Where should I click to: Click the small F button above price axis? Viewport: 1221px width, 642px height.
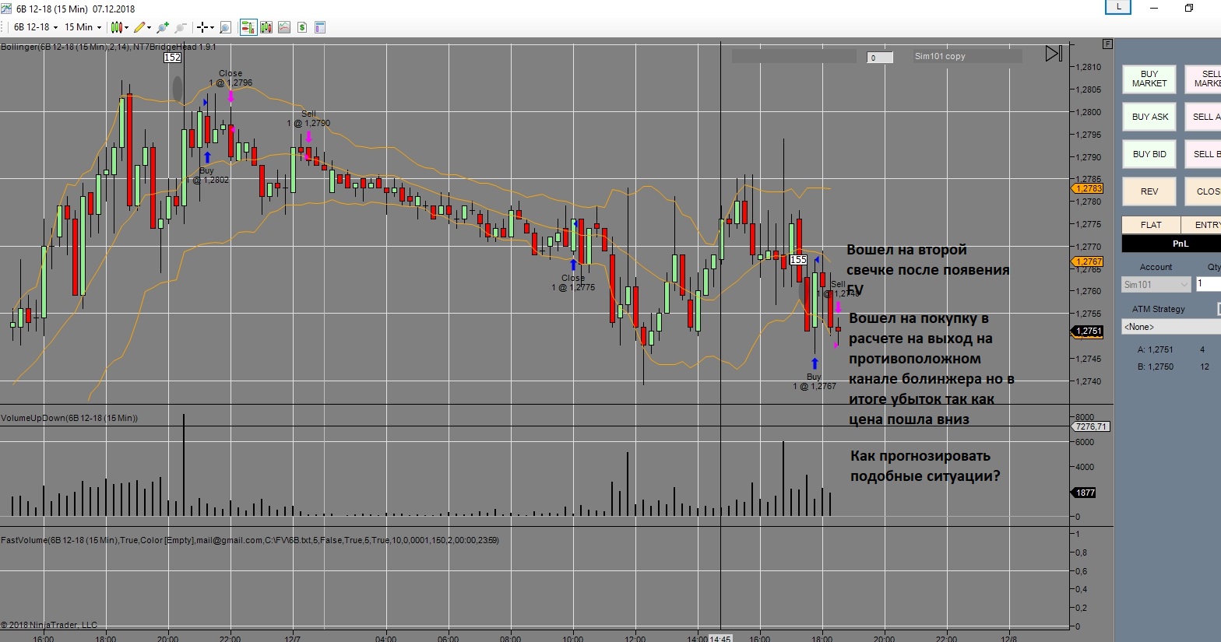[1107, 44]
